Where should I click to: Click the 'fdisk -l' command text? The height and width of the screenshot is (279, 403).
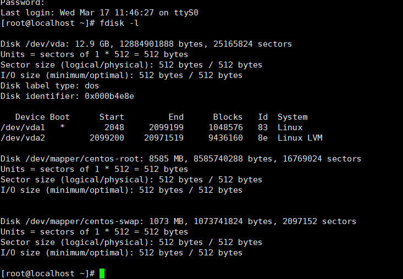119,23
